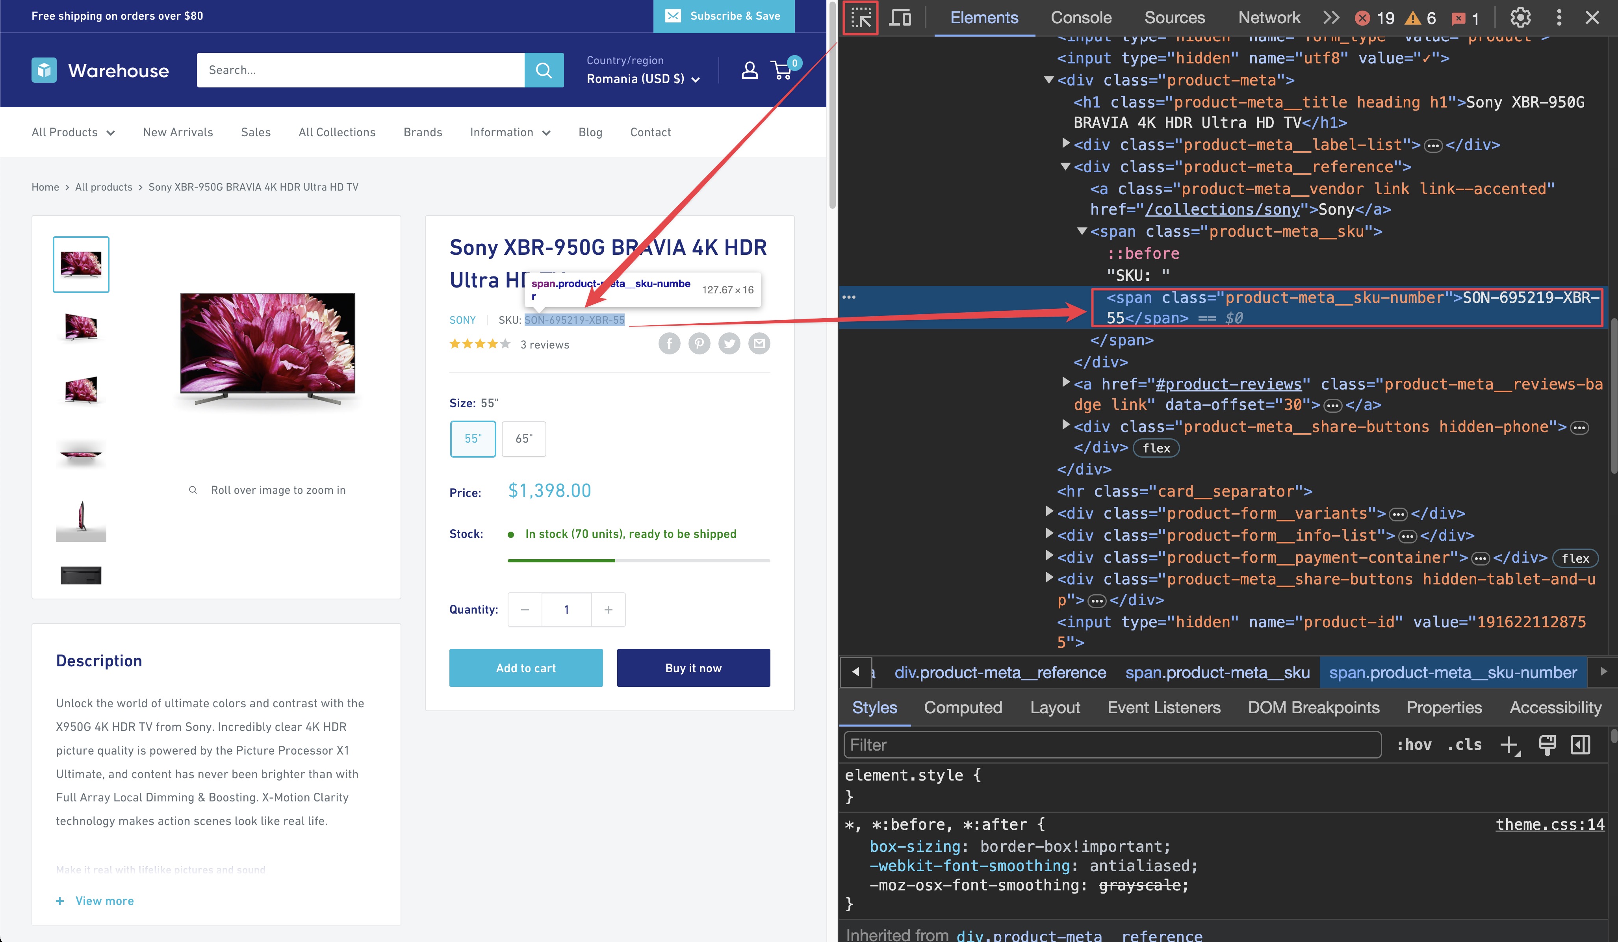Expand the All Products dropdown
This screenshot has height=942, width=1618.
72,132
